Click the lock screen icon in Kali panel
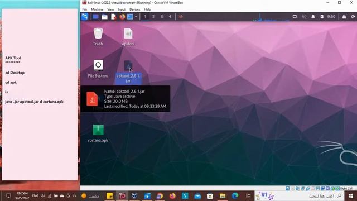The height and width of the screenshot is (201, 357). click(344, 17)
